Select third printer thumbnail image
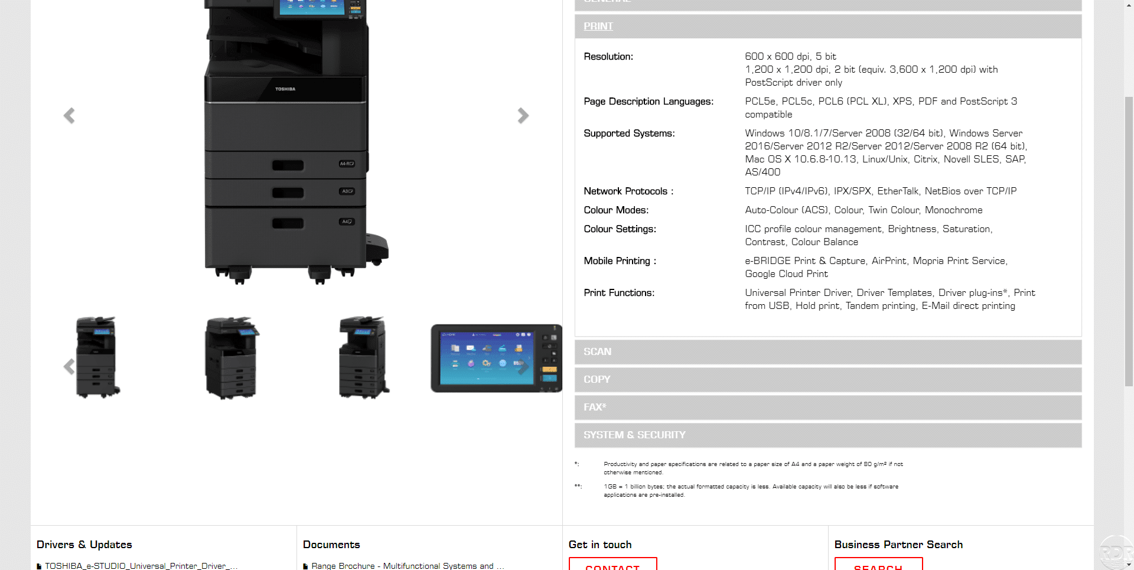Viewport: 1134px width, 570px height. (364, 357)
